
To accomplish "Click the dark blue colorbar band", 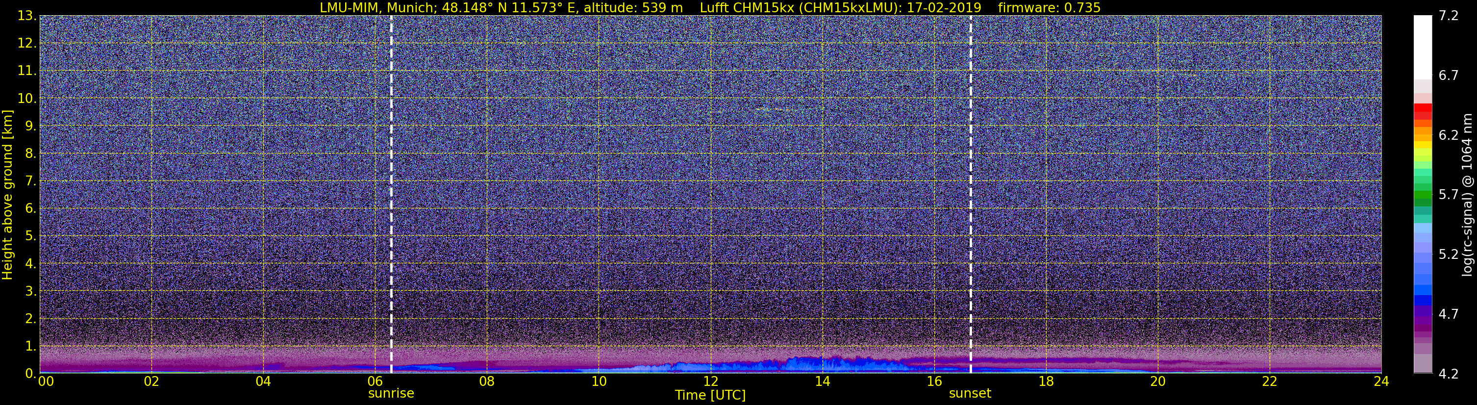I will [x=1423, y=300].
